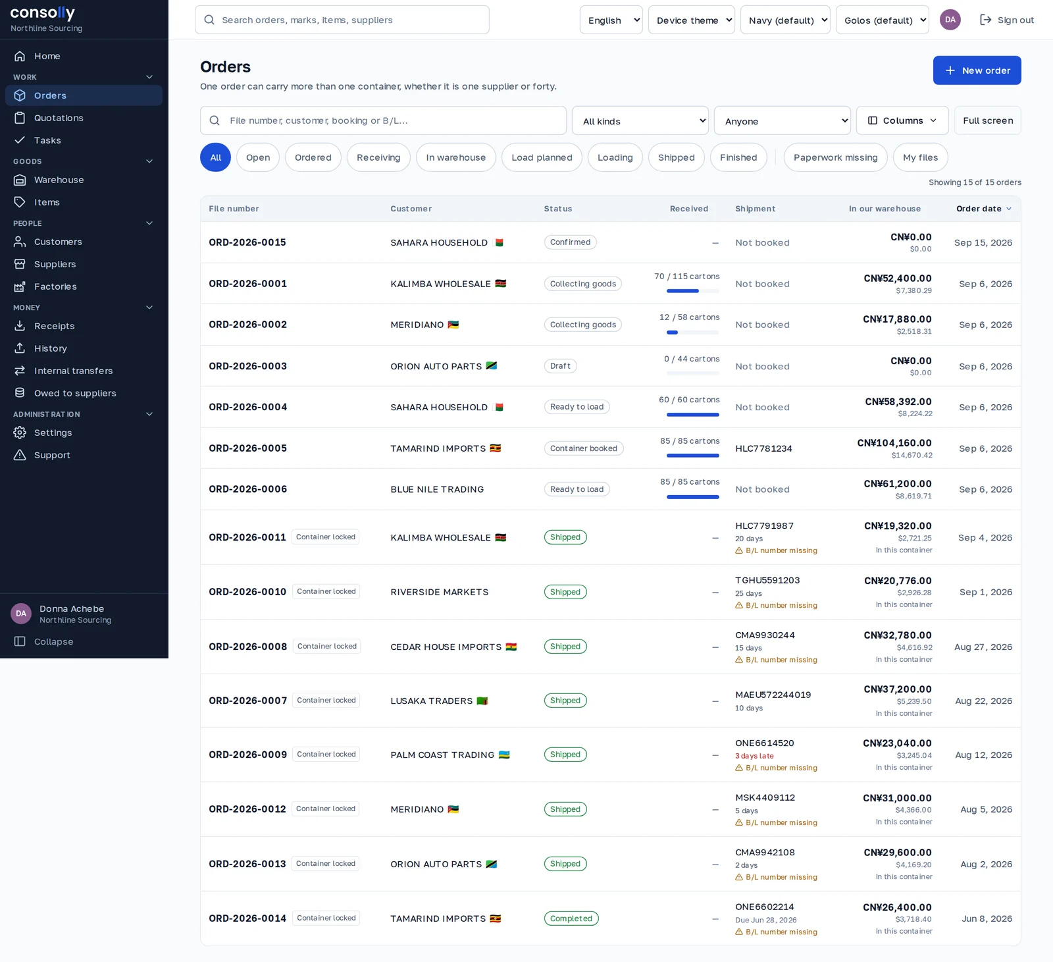Click B/L number missing for ORD-2026-0011
Screen dimensions: 1053x962
click(x=777, y=550)
